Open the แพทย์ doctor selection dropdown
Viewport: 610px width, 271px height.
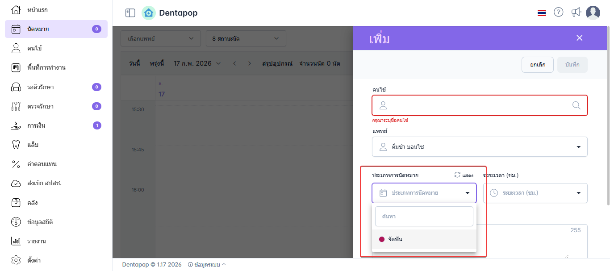click(x=479, y=147)
